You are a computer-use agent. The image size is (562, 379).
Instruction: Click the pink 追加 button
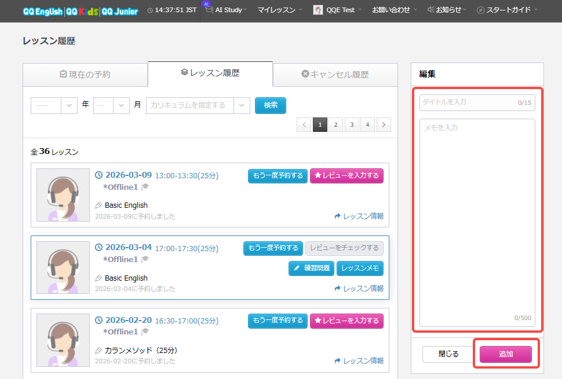(506, 354)
